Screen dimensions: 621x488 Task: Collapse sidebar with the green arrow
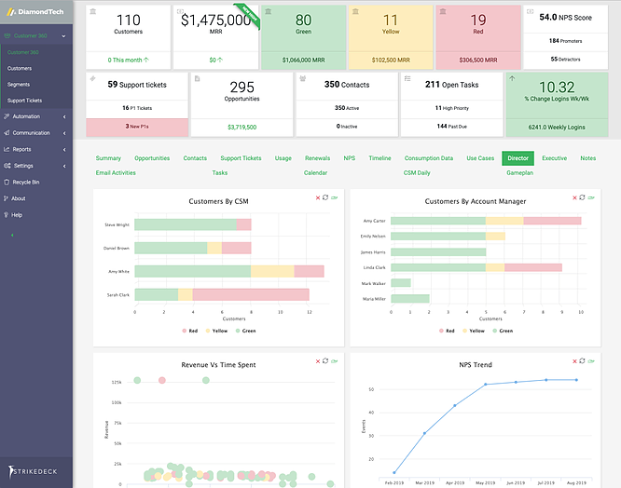(x=12, y=236)
